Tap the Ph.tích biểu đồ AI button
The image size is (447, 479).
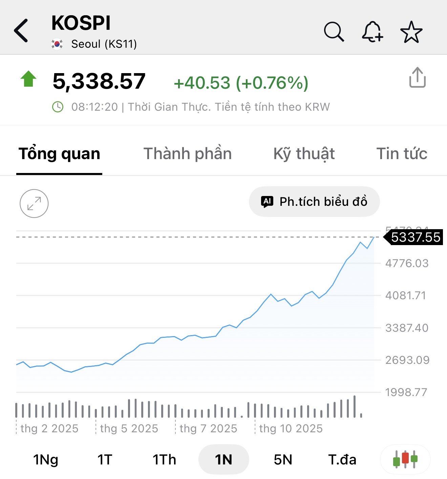pyautogui.click(x=314, y=202)
